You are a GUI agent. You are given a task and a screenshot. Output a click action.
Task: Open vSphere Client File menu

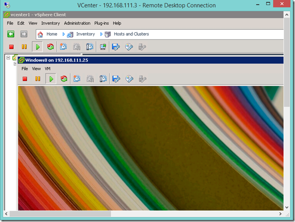tap(10, 23)
